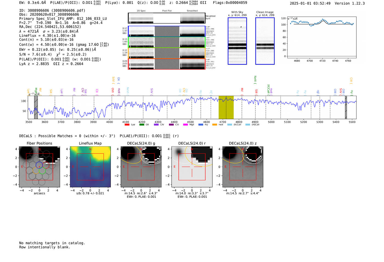Image resolution: width=384 pixels, height=262 pixels.
Task: Select the CIV legend color swatch
Action: tap(156, 125)
